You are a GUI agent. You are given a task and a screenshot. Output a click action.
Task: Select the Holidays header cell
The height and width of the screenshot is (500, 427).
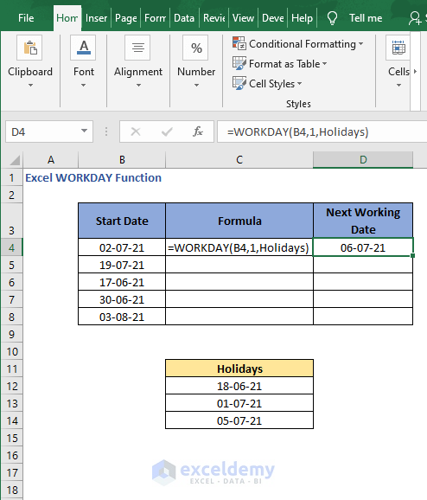tap(239, 369)
